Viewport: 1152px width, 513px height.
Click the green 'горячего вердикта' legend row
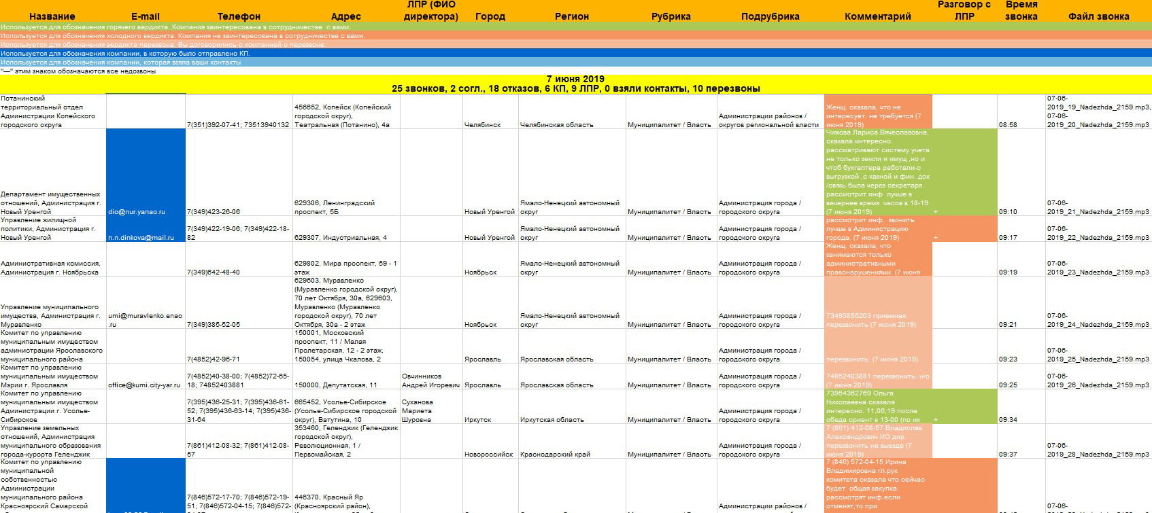[576, 27]
